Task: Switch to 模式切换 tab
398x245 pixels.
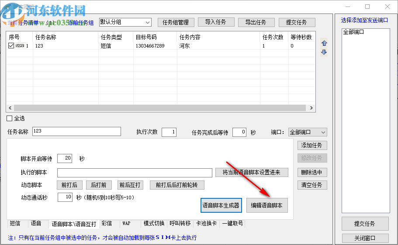Action: [x=154, y=224]
